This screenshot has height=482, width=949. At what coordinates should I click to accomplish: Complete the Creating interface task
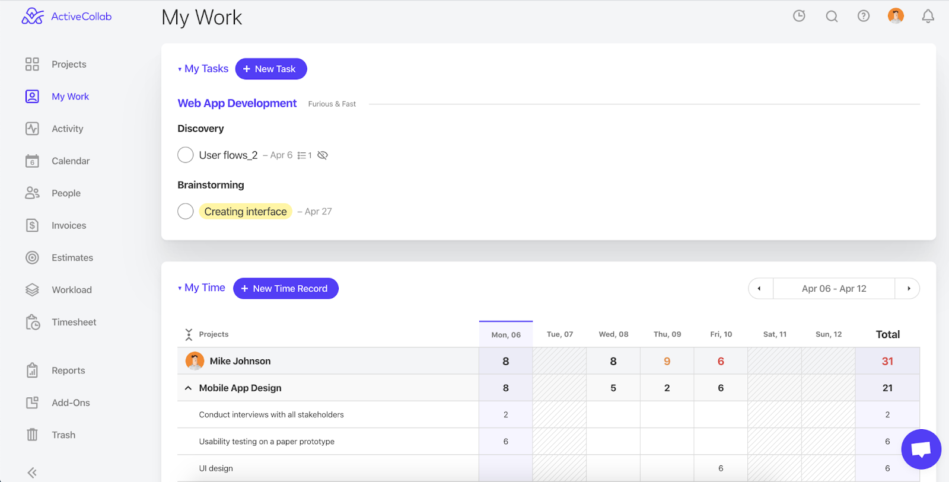[186, 212]
